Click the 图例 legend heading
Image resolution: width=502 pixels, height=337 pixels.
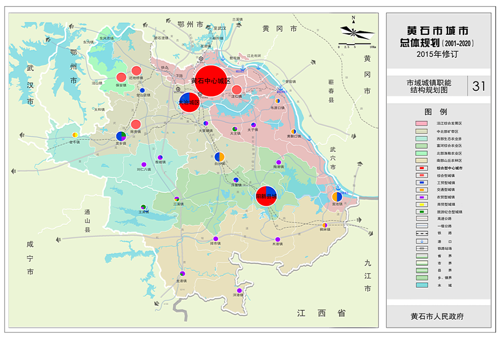pyautogui.click(x=436, y=112)
